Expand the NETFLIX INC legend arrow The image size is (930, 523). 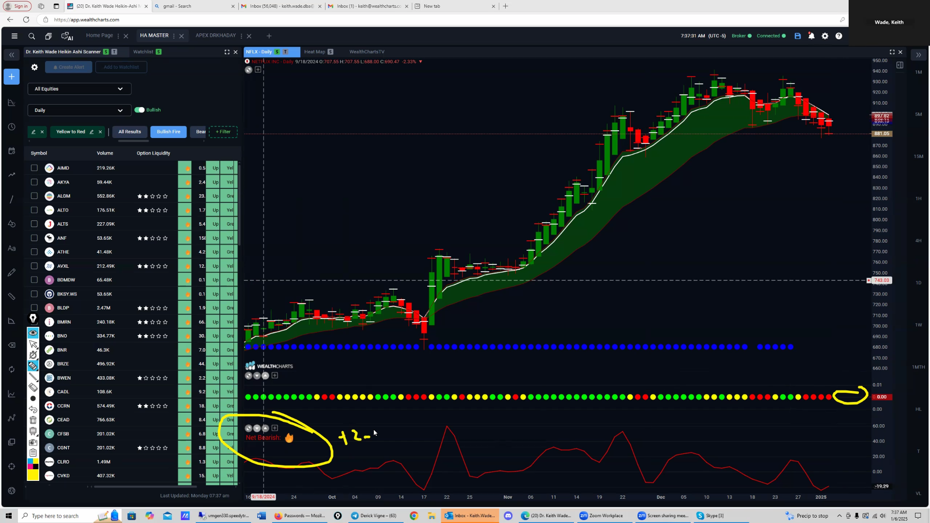click(420, 62)
